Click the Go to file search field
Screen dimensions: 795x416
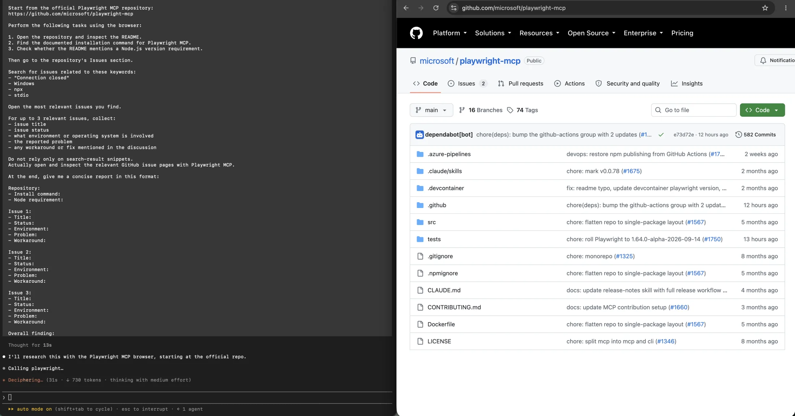[x=693, y=110]
